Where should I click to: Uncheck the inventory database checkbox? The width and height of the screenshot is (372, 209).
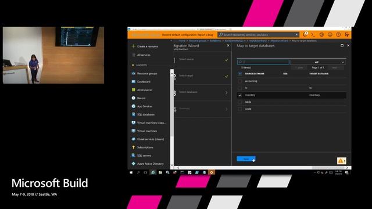pos(239,95)
